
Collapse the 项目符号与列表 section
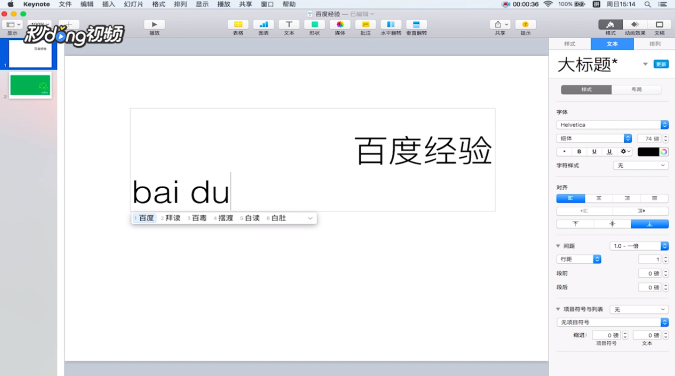(558, 309)
